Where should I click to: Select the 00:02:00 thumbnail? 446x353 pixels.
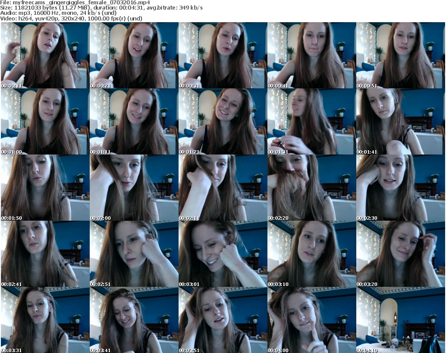[x=133, y=188]
